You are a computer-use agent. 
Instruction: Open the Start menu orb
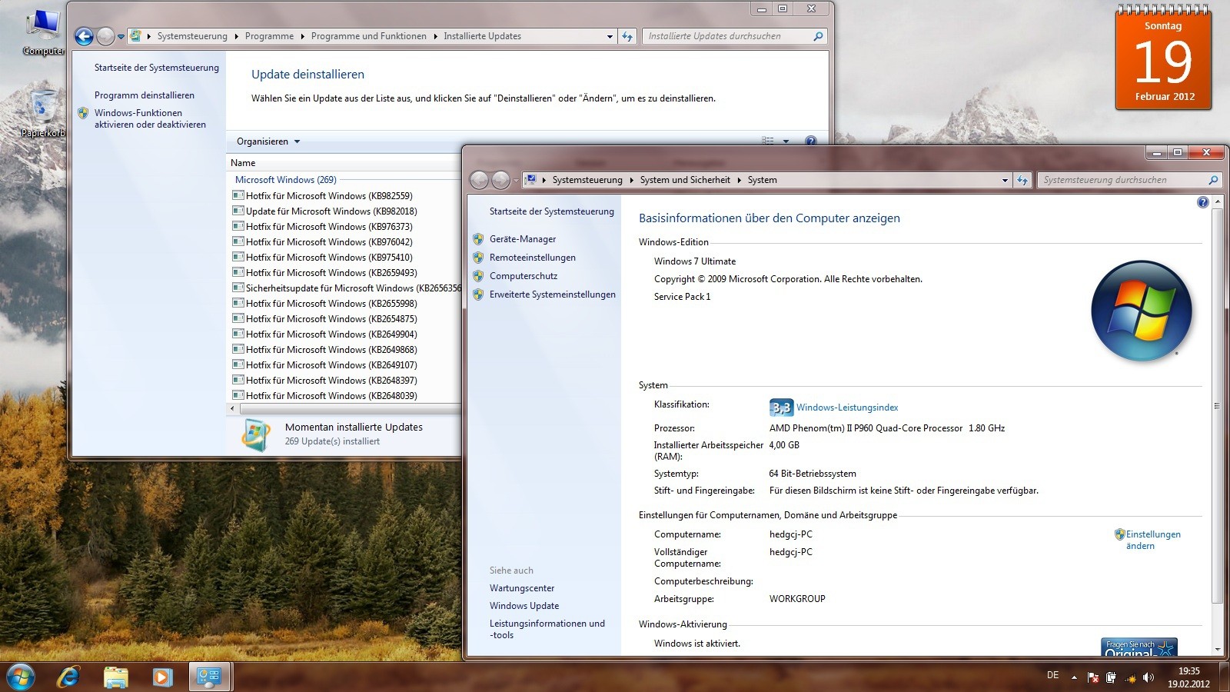(x=21, y=677)
